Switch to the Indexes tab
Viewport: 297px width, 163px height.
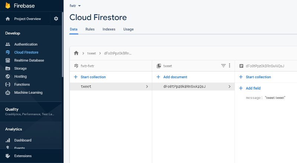click(x=109, y=29)
